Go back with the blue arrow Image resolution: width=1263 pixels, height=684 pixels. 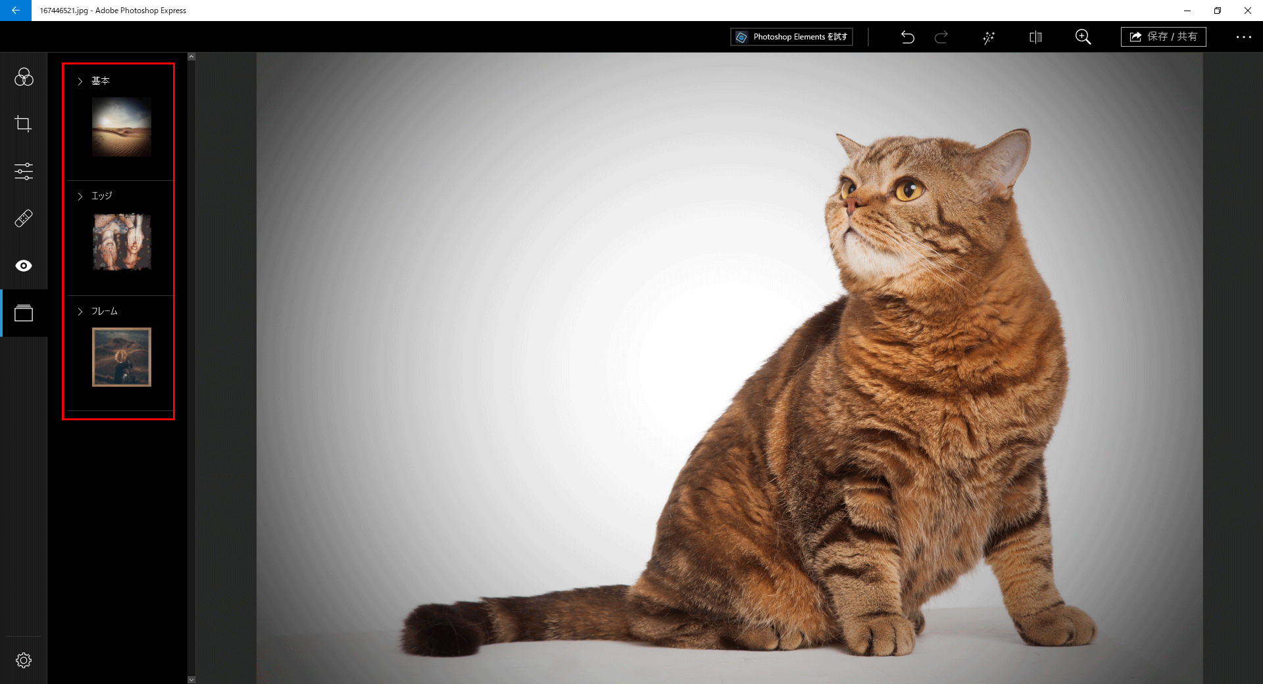(x=16, y=11)
